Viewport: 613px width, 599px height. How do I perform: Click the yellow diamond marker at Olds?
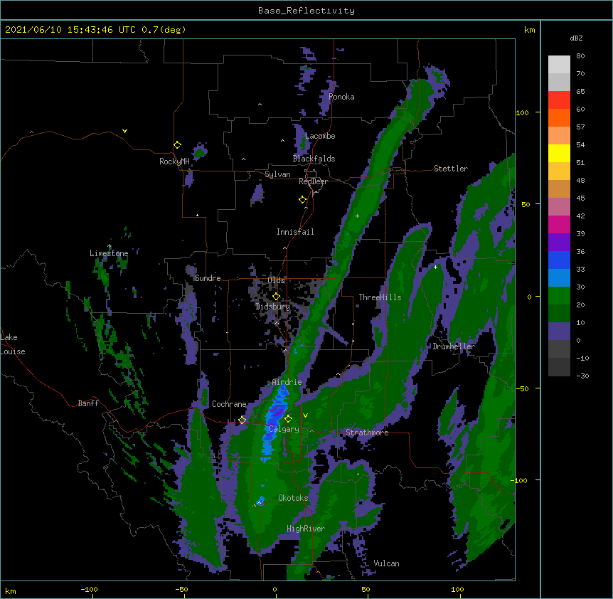tap(277, 297)
